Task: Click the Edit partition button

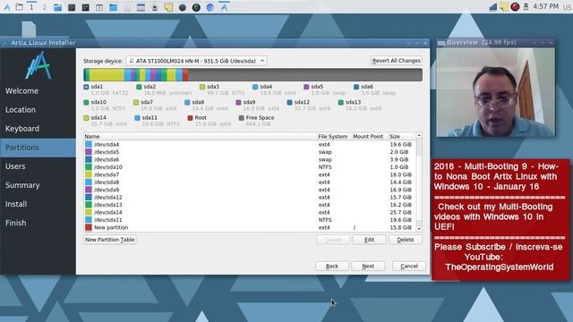Action: click(x=369, y=240)
